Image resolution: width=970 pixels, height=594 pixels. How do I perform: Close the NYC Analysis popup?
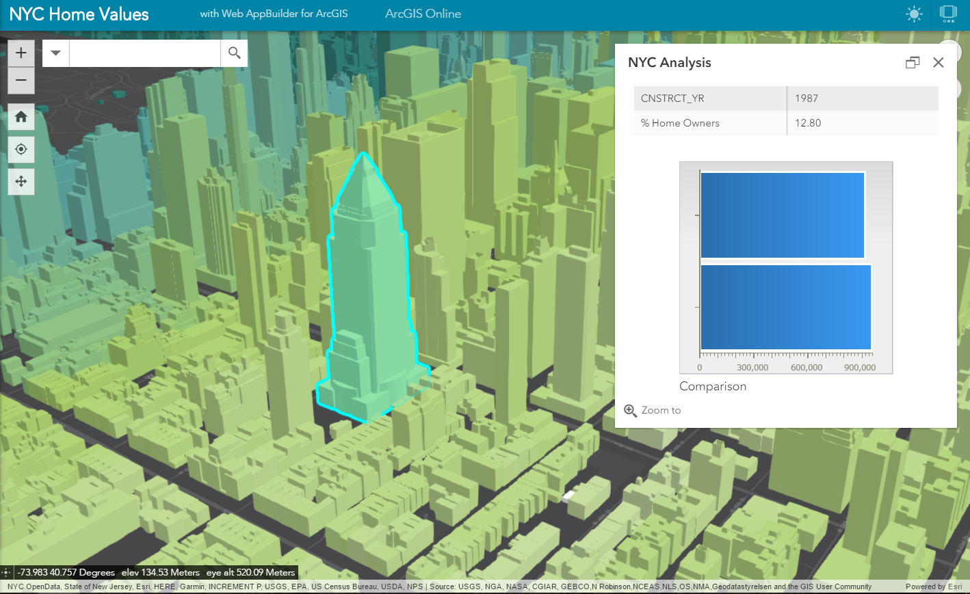pyautogui.click(x=939, y=62)
